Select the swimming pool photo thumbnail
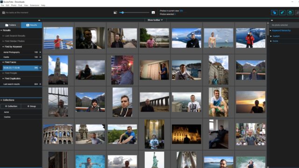The image size is (299, 168). (90, 161)
